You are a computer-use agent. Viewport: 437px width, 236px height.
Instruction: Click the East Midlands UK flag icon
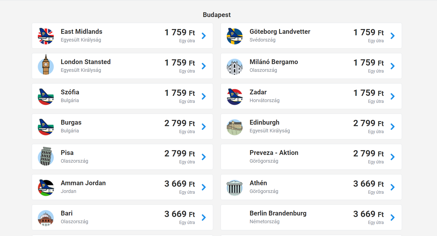[x=46, y=36]
